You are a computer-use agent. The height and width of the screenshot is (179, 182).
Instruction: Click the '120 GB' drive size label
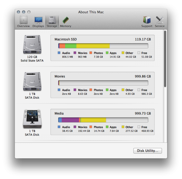click(x=32, y=57)
